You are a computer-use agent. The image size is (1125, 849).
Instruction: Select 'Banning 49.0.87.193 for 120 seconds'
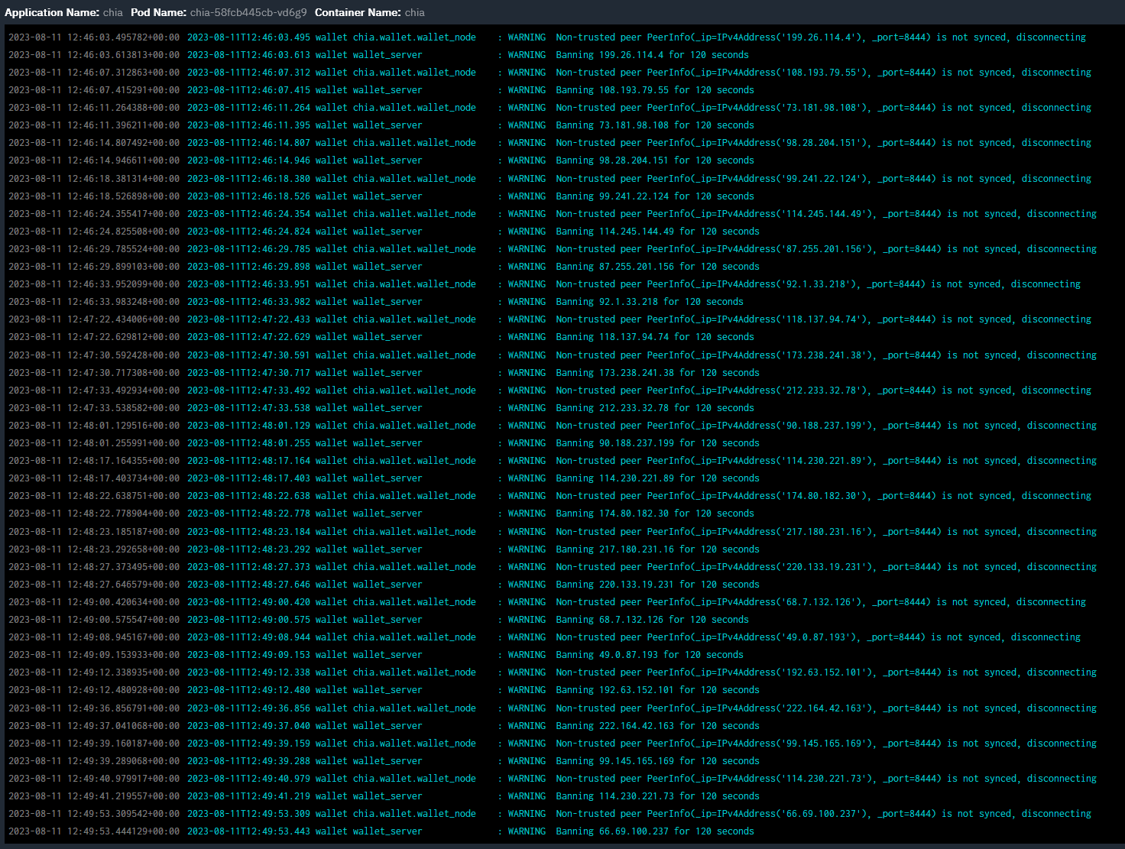pyautogui.click(x=650, y=655)
